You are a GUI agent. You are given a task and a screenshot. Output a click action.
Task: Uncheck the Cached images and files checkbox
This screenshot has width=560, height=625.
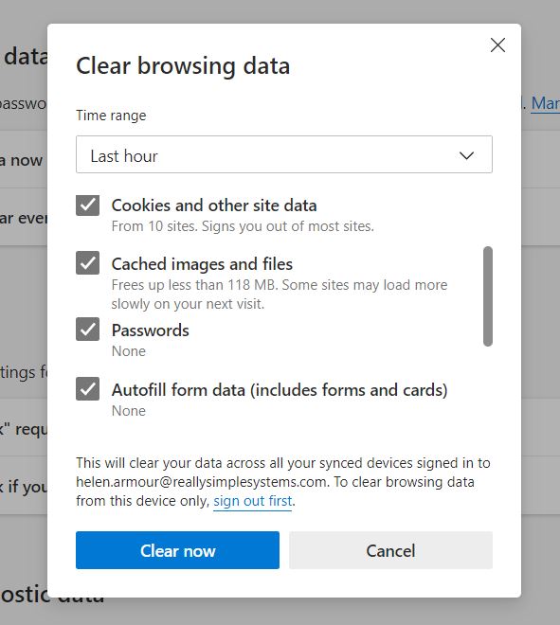[88, 263]
